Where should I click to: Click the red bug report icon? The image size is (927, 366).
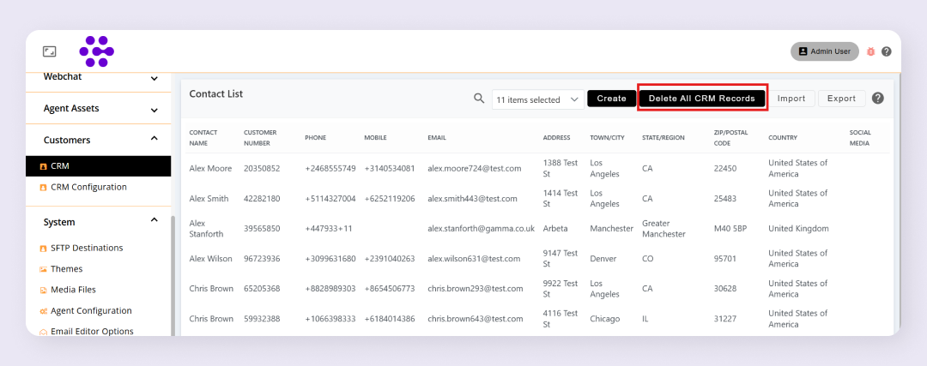[x=870, y=51]
